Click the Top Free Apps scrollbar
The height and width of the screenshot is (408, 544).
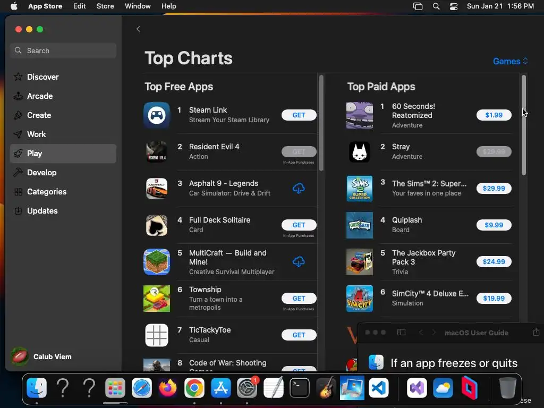(x=321, y=123)
